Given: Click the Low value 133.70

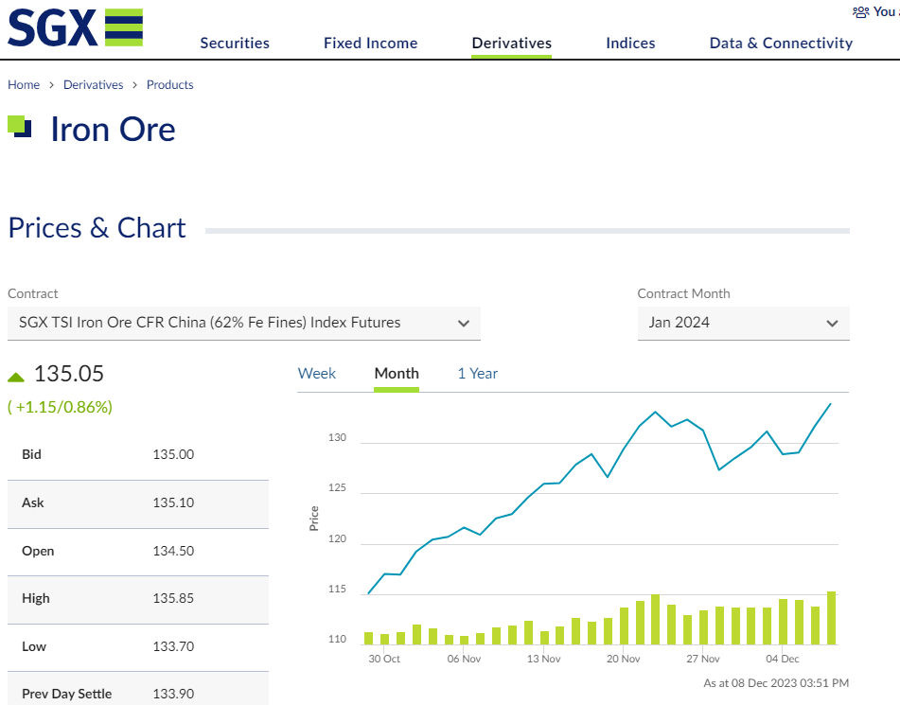Looking at the screenshot, I should tap(173, 646).
